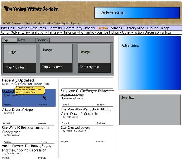Click the large sidebar Advertising block

[150, 63]
